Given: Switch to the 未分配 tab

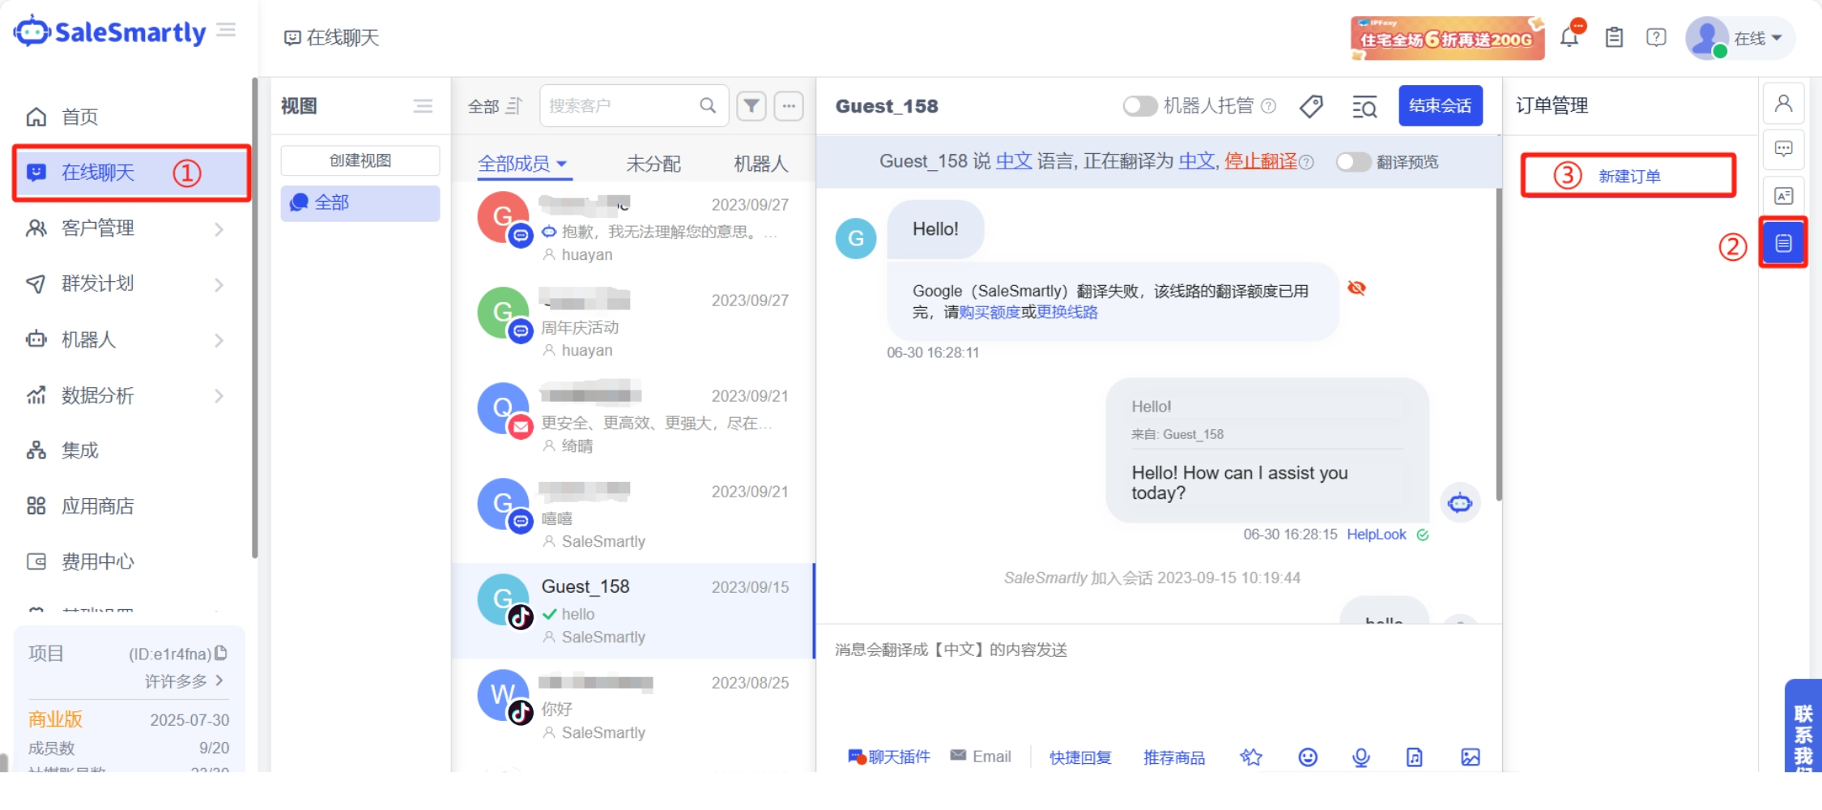Looking at the screenshot, I should click(x=653, y=164).
